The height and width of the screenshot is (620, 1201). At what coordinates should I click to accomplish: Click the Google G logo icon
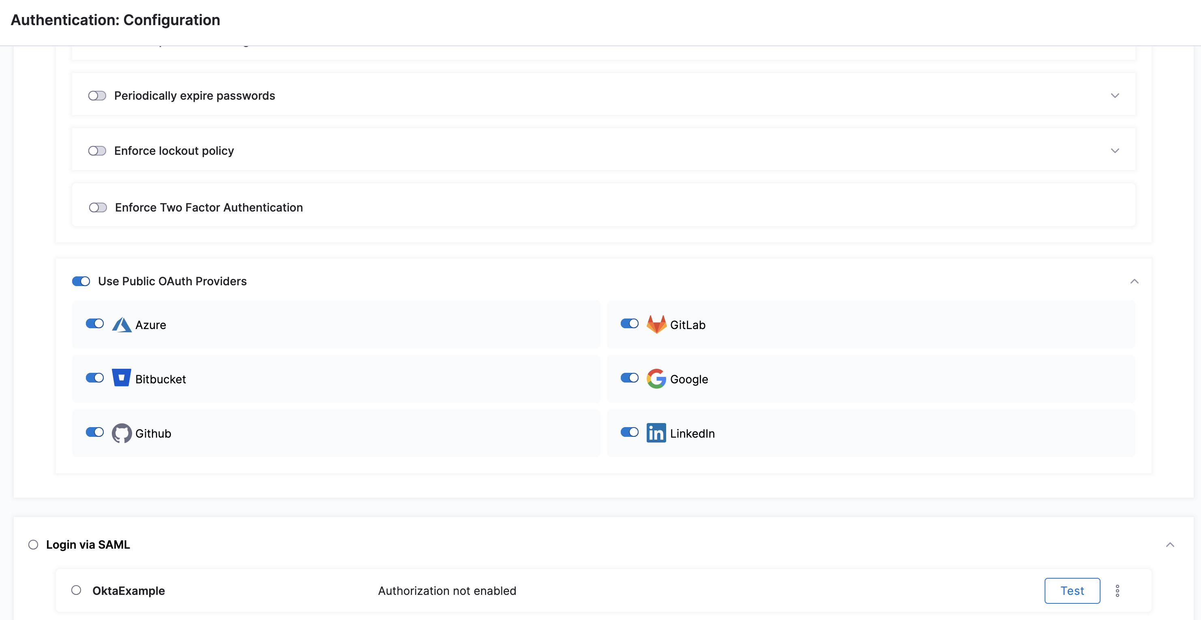(656, 378)
